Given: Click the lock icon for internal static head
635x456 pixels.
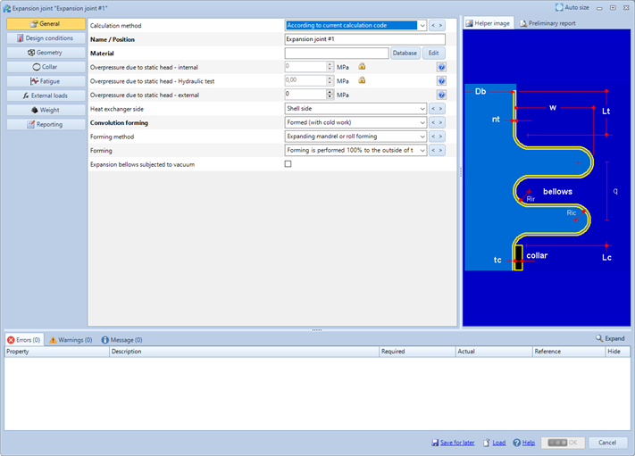Looking at the screenshot, I should click(x=362, y=67).
